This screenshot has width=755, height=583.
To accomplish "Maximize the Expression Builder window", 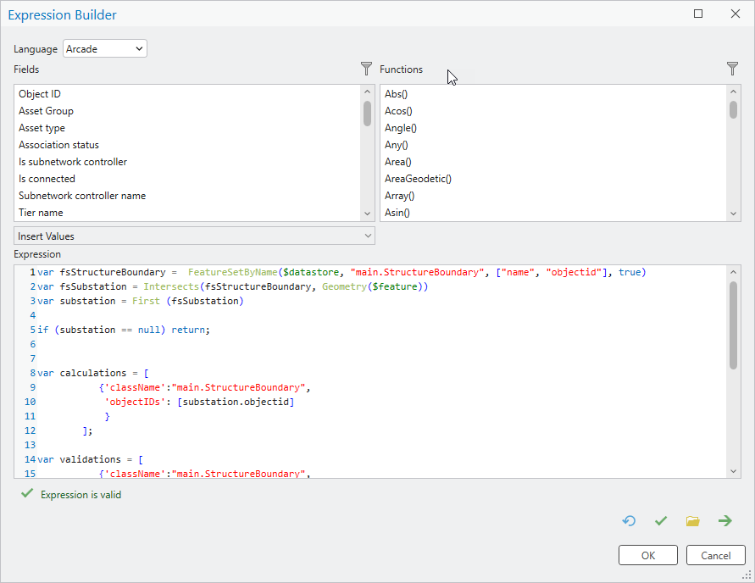I will point(698,14).
